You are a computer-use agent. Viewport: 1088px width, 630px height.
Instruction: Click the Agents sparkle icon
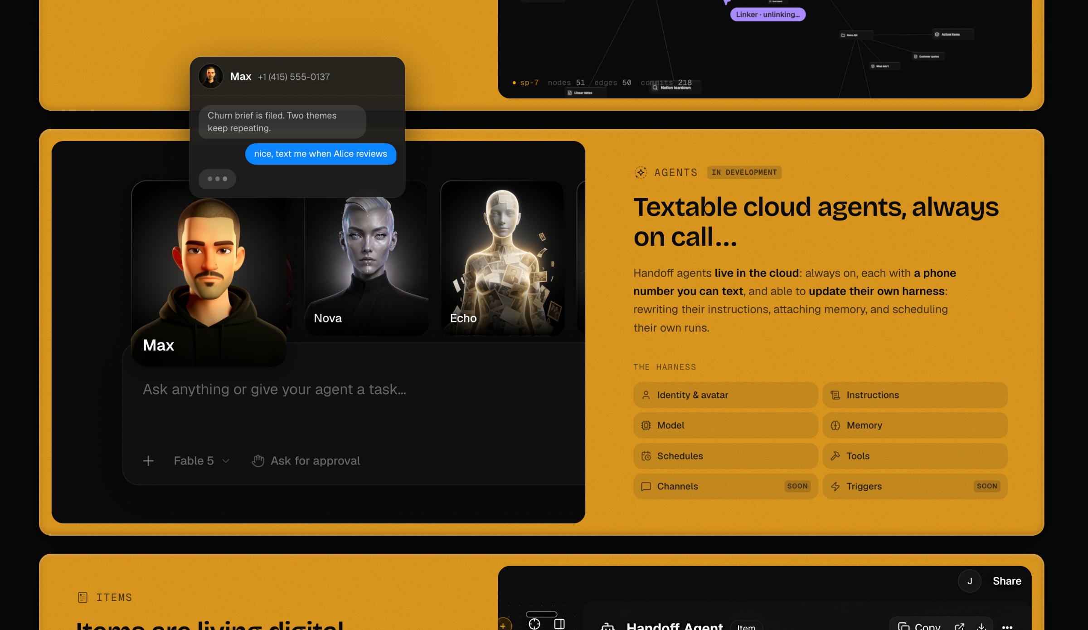(x=641, y=172)
